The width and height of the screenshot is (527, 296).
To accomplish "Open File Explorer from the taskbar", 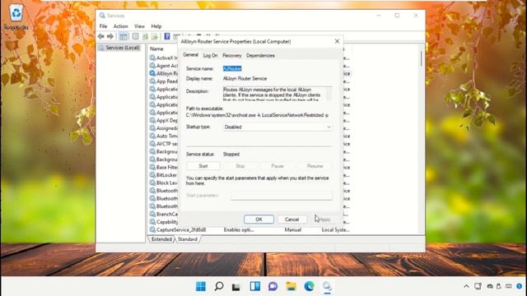I will point(291,286).
